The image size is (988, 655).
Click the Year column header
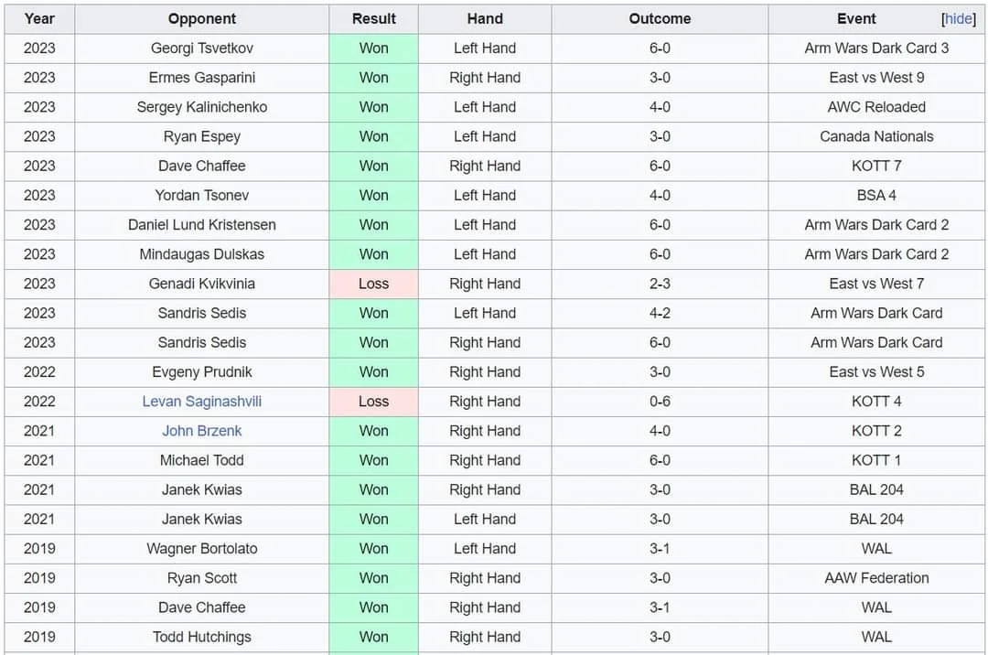pos(39,18)
